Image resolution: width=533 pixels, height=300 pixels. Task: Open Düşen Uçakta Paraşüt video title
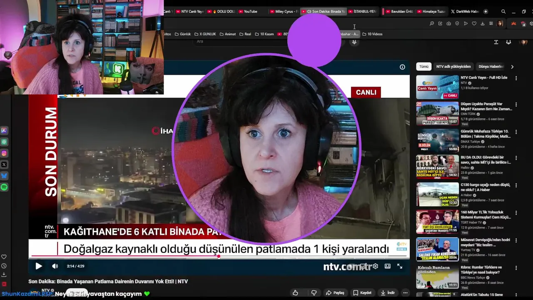coord(486,106)
